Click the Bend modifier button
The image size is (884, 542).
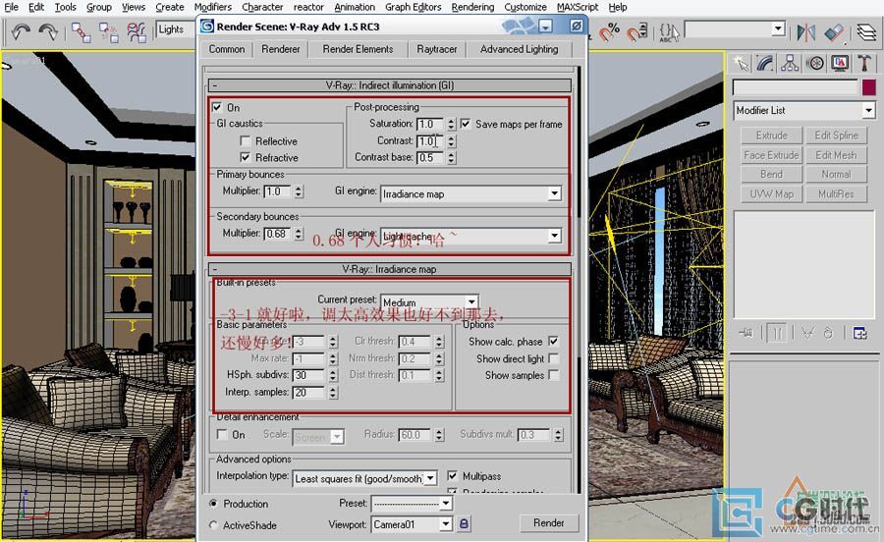coord(771,174)
